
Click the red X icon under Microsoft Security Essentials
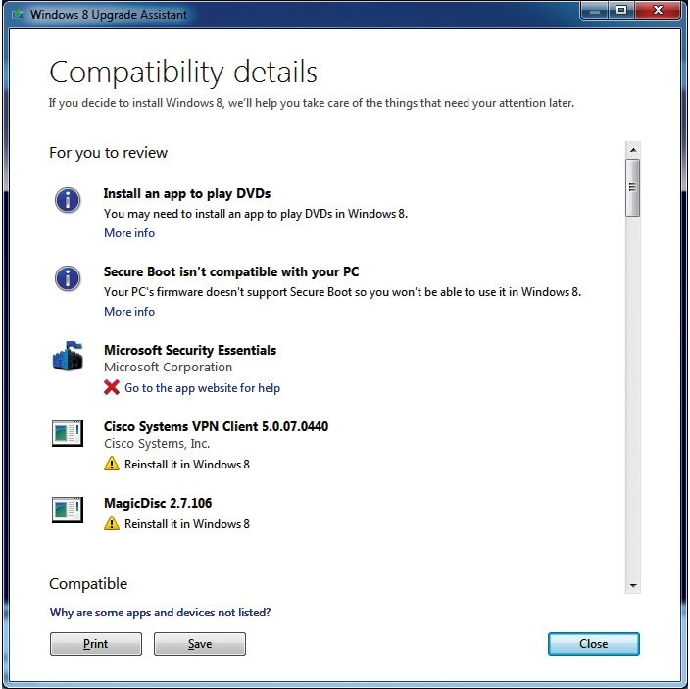click(x=112, y=387)
